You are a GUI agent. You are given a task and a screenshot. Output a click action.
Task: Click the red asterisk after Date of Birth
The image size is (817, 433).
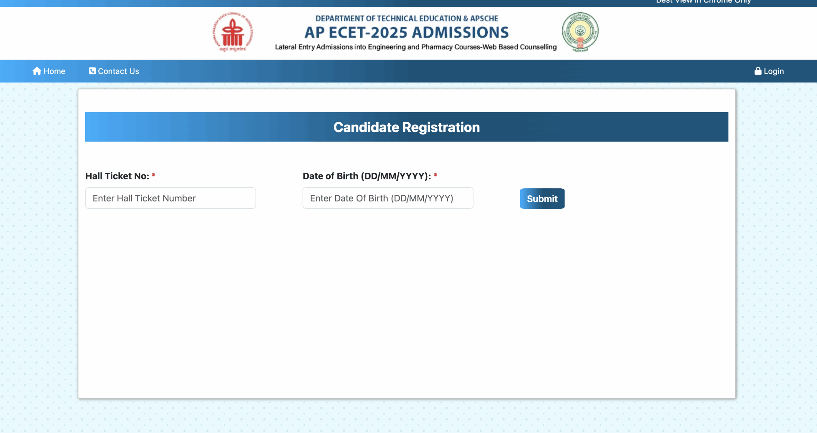click(435, 175)
